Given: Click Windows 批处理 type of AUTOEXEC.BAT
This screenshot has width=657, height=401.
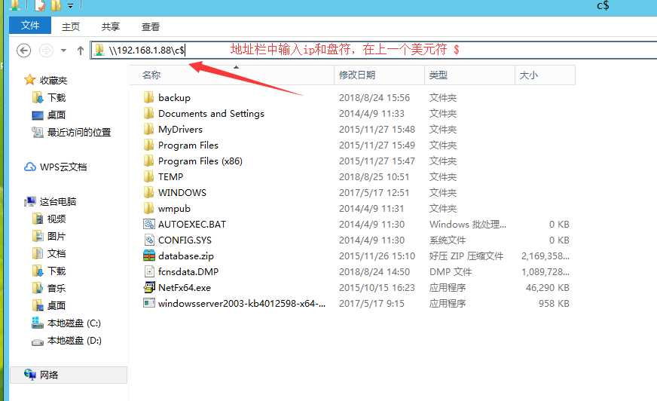Looking at the screenshot, I should click(468, 224).
